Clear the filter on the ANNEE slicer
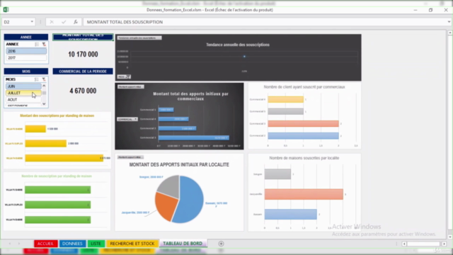Image resolution: width=453 pixels, height=255 pixels. coord(44,44)
